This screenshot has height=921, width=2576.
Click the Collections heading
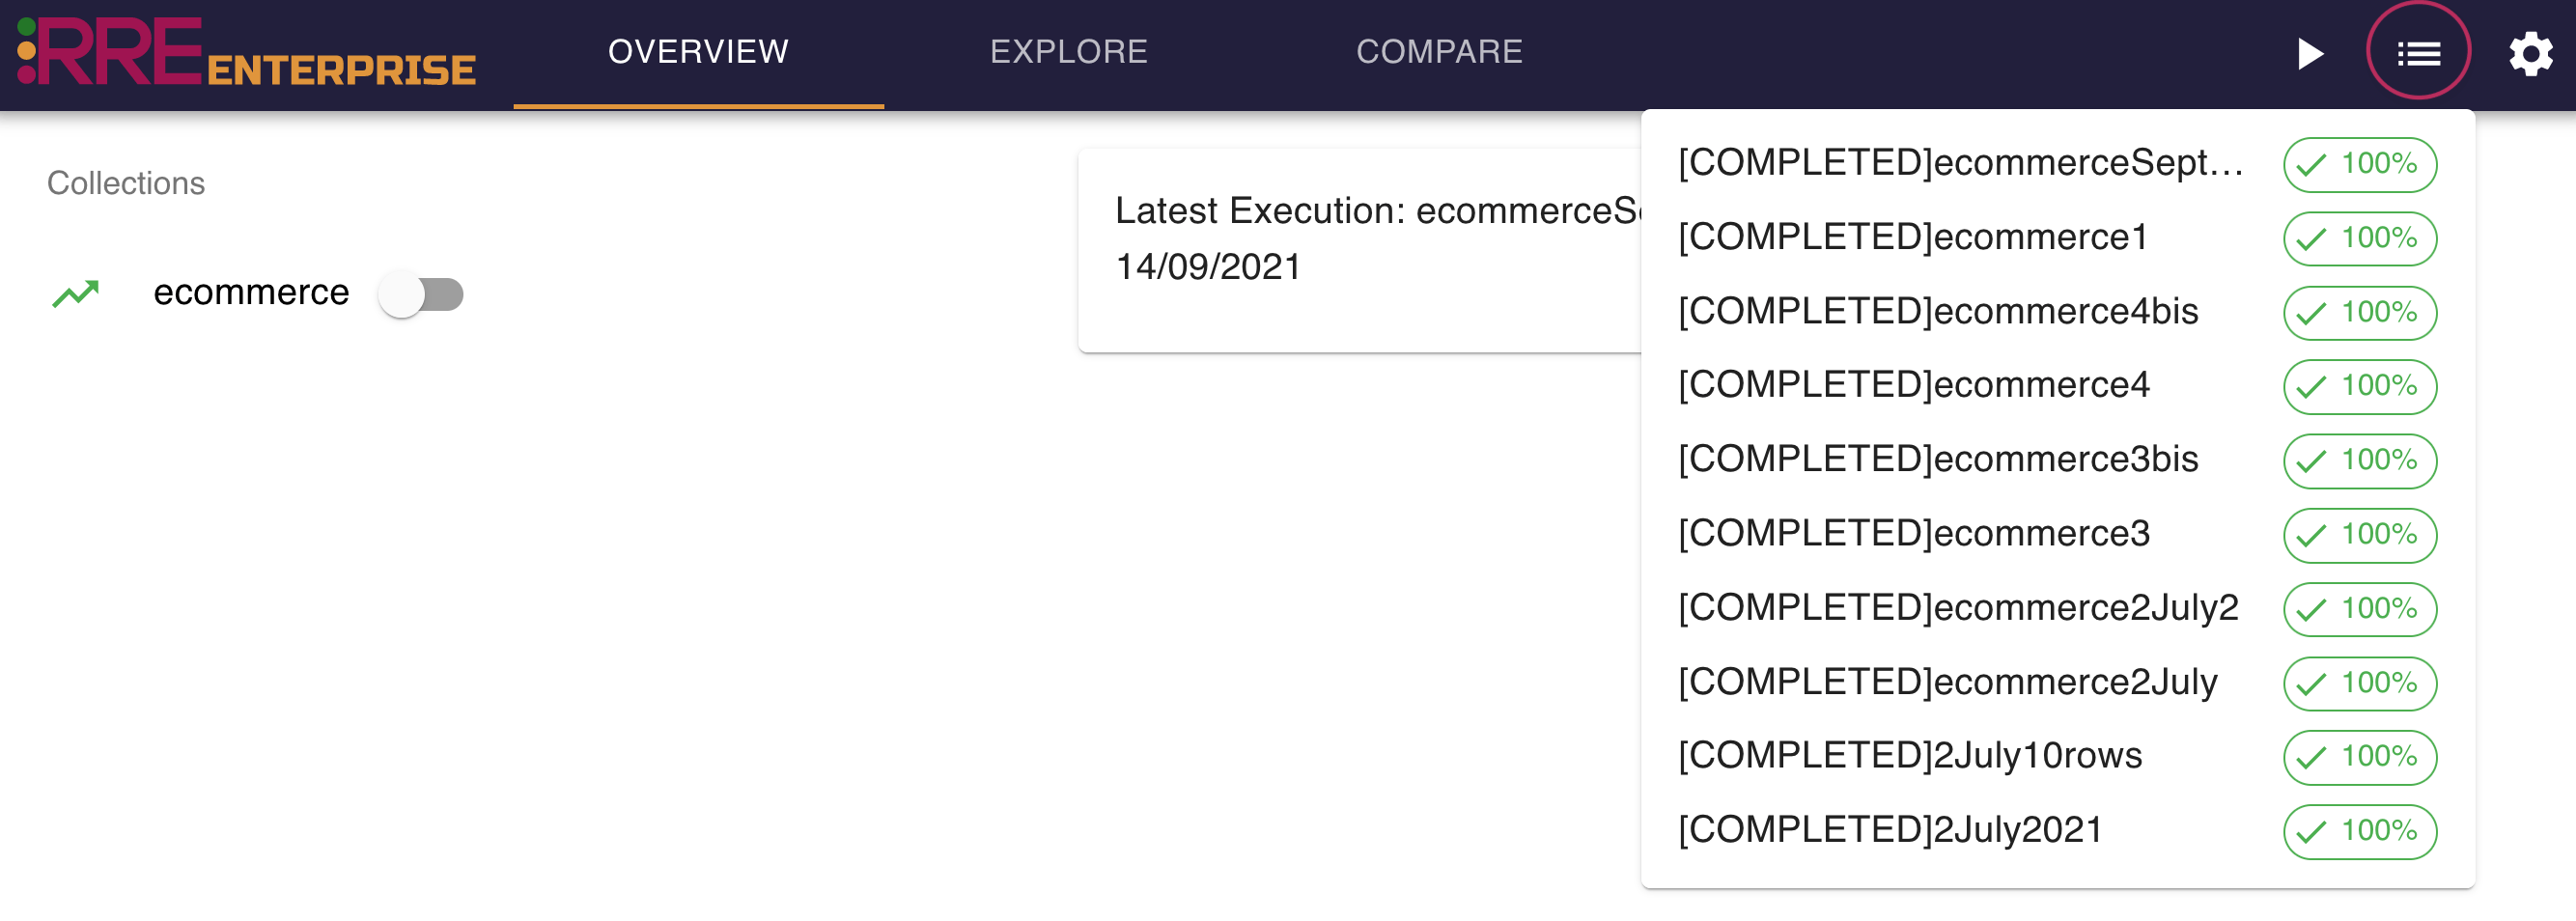(126, 183)
